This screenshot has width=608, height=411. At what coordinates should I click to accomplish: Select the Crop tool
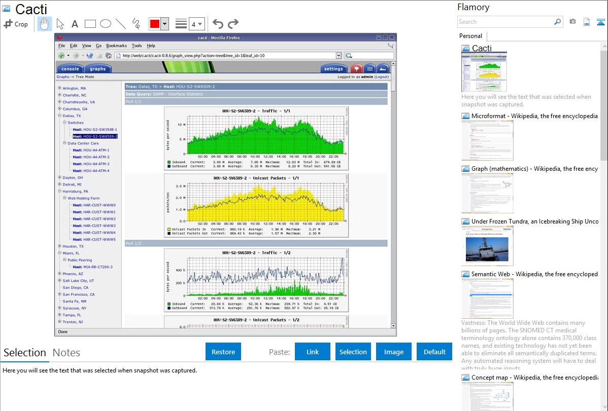pos(16,24)
